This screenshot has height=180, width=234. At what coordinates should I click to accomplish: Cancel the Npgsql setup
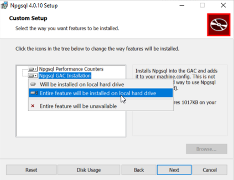[210, 170]
